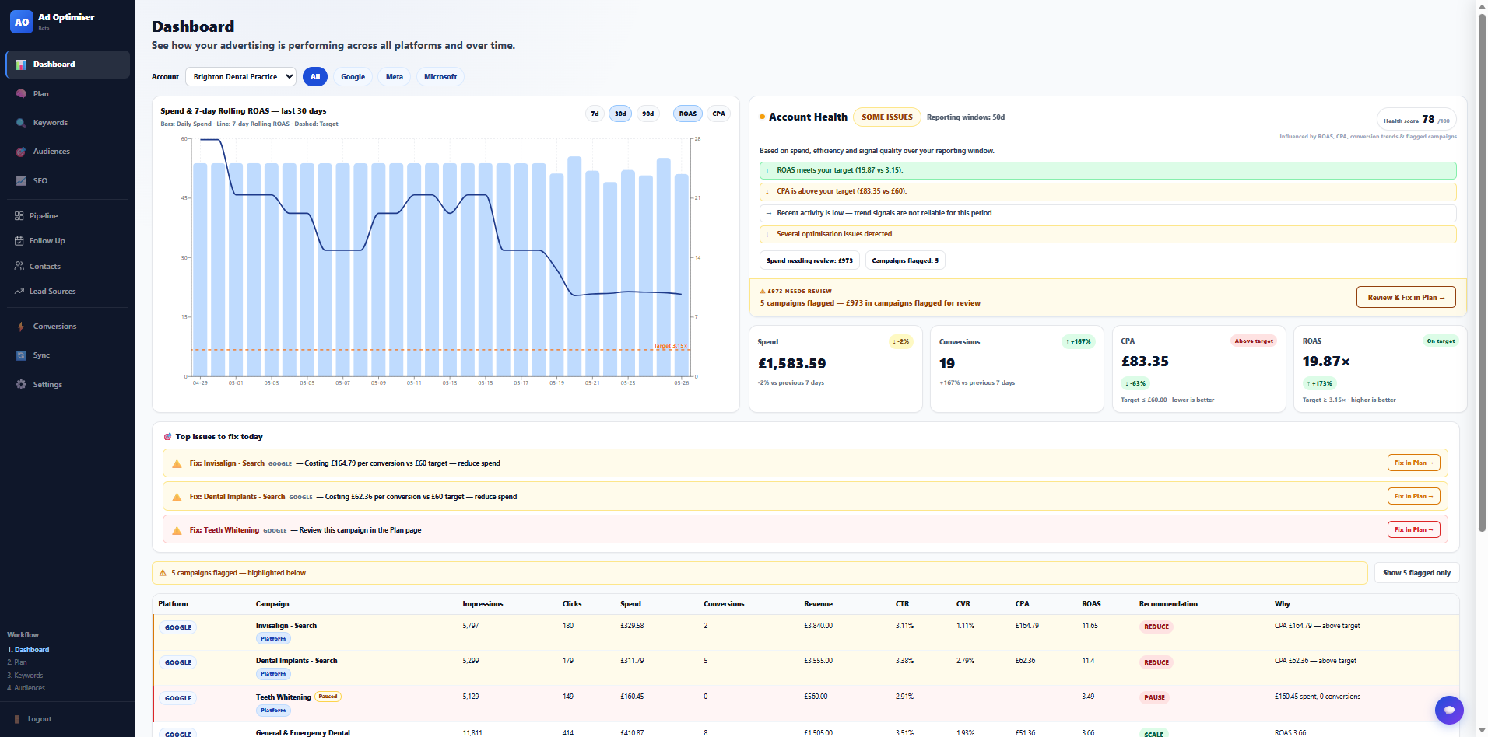This screenshot has height=737, width=1488.
Task: Click the Conversions lightning icon
Action: (21, 327)
